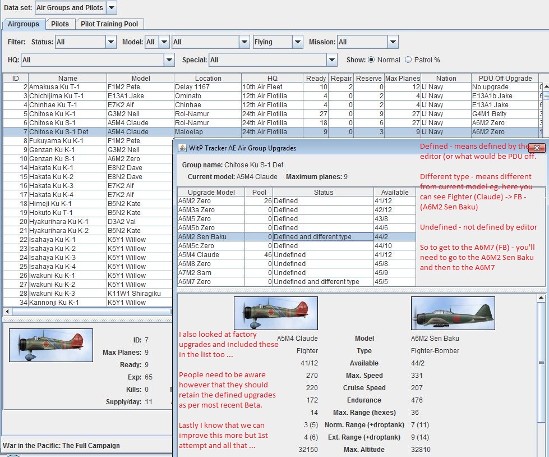The width and height of the screenshot is (549, 457).
Task: Select the Genzan Ku S-1 airgroup row
Action: pyautogui.click(x=67, y=159)
